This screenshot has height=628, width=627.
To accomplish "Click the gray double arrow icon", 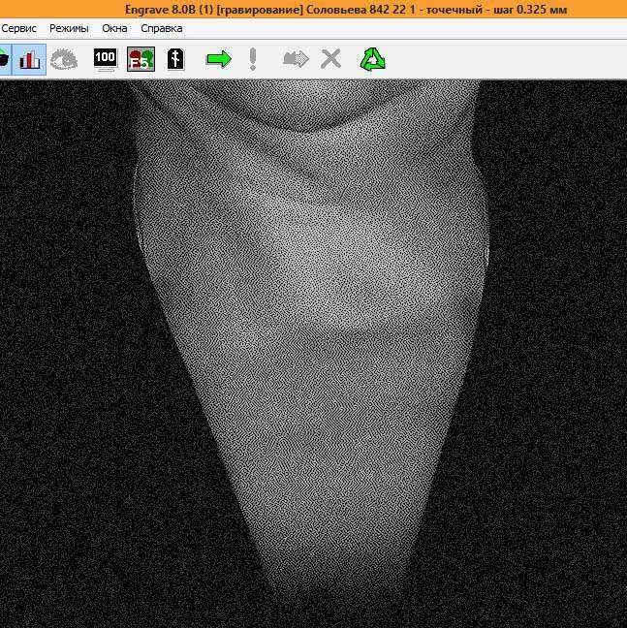I will 295,59.
